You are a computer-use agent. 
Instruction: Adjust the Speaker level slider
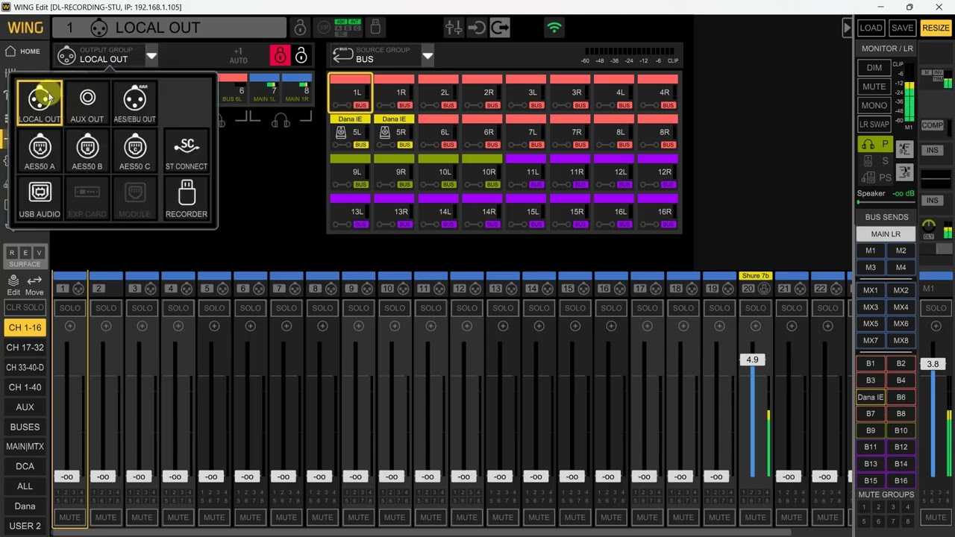885,202
